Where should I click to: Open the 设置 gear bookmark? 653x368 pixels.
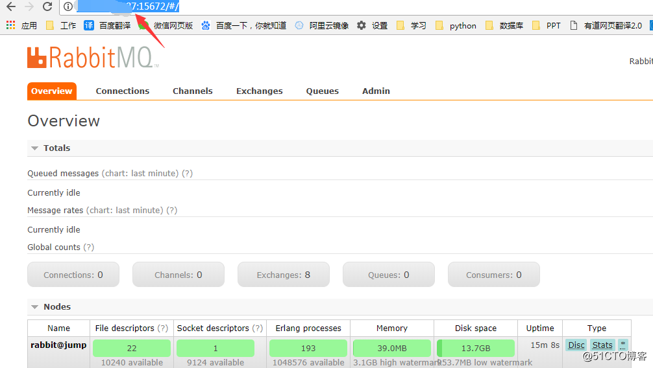pos(372,25)
